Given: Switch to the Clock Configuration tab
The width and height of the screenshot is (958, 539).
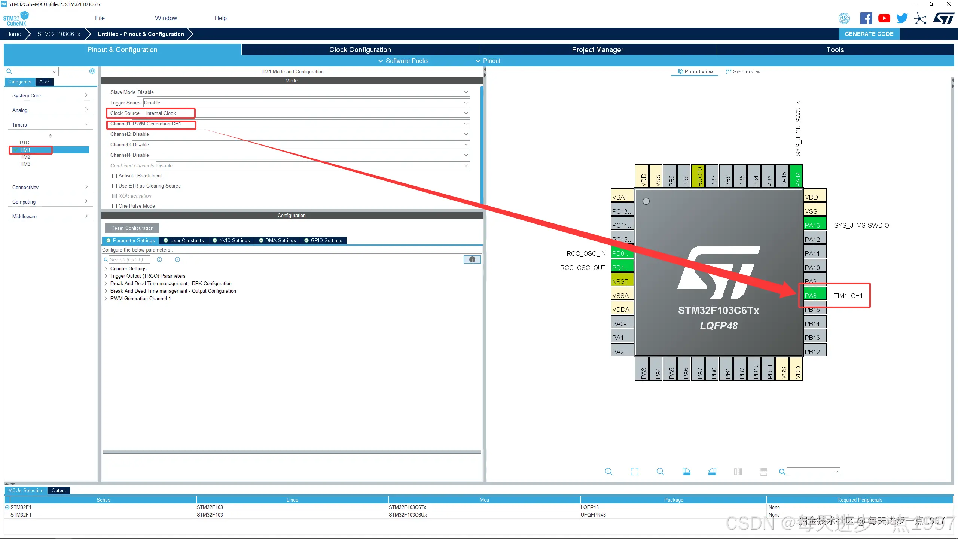Looking at the screenshot, I should click(360, 49).
